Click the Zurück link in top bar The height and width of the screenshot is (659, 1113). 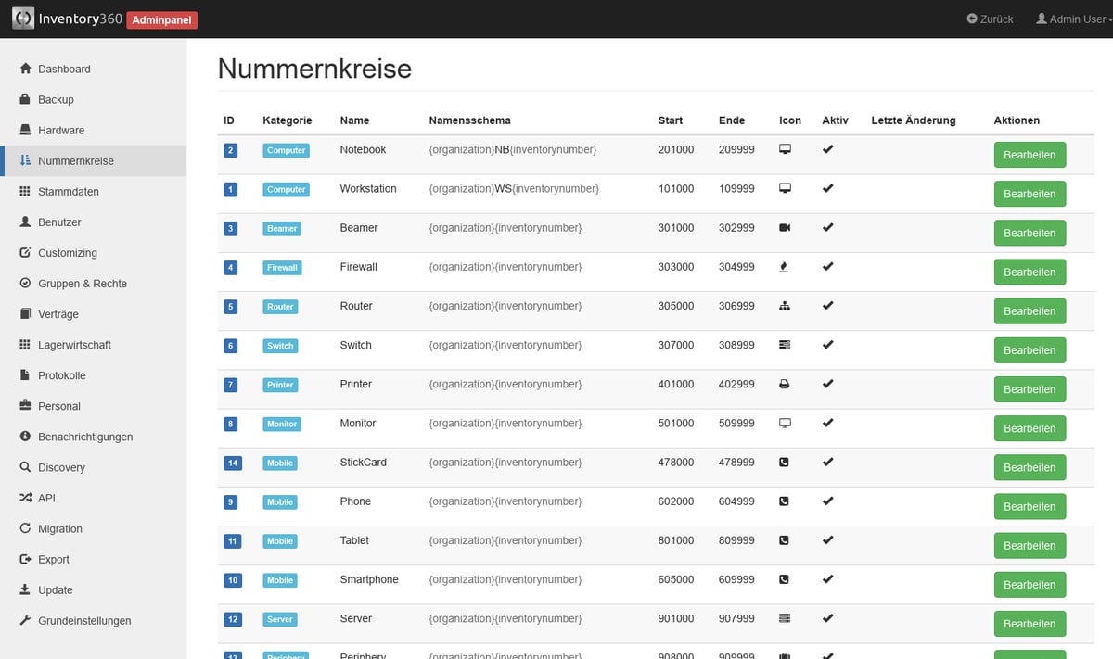[x=990, y=19]
